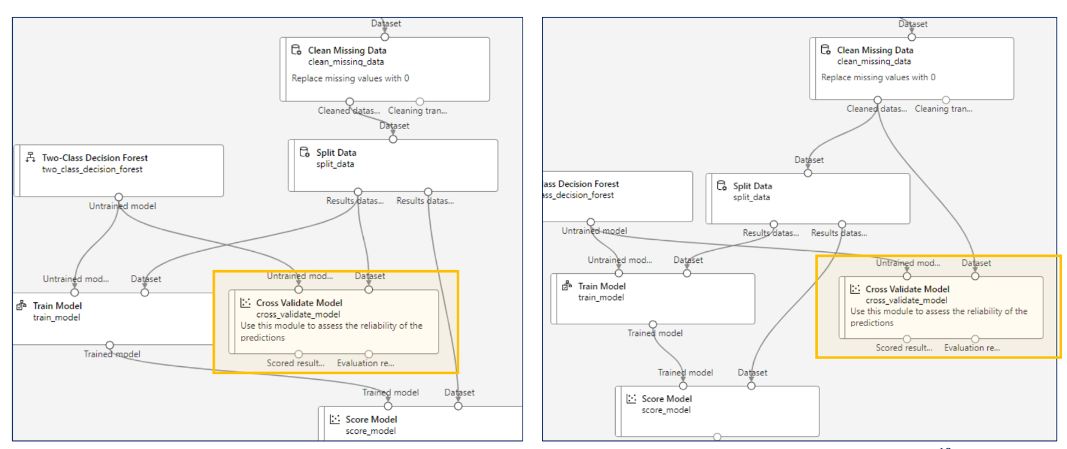
Task: Select right Split Data's second Results dataset port
Action: (x=842, y=224)
